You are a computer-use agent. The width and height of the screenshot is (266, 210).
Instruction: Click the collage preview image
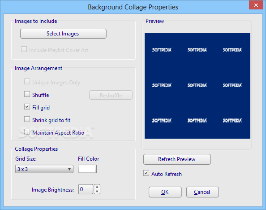(197, 86)
